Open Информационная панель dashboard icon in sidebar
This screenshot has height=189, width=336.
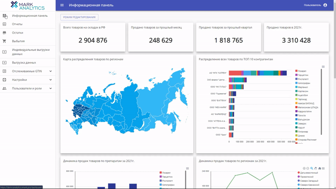tap(4, 16)
